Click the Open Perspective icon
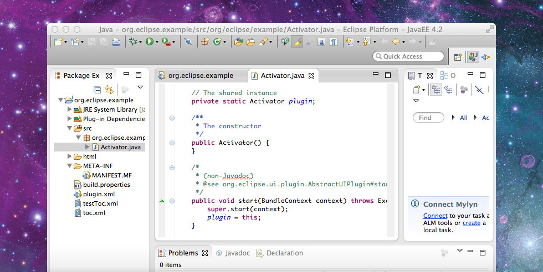The image size is (543, 272). coord(458,56)
